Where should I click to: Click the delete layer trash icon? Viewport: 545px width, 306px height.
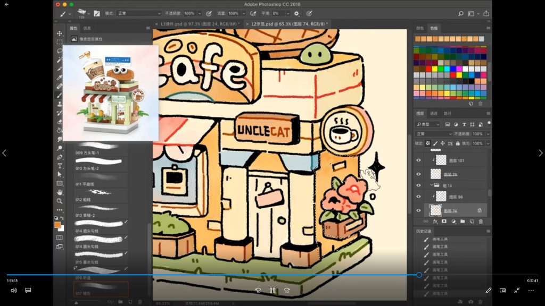coord(481,221)
